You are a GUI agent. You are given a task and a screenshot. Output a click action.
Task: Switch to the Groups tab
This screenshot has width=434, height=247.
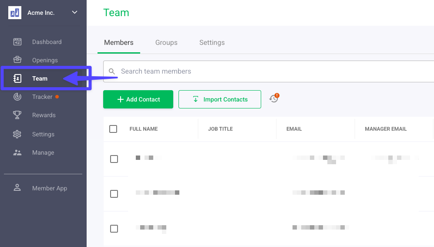166,43
